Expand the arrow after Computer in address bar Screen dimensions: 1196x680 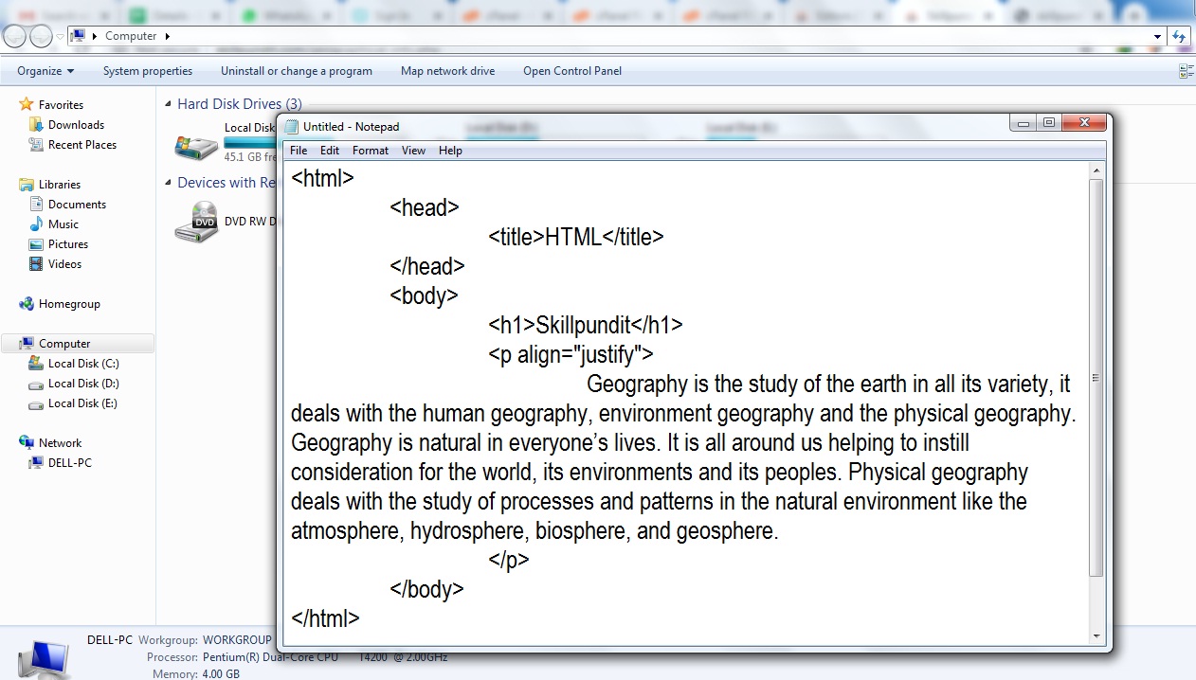[x=168, y=36]
